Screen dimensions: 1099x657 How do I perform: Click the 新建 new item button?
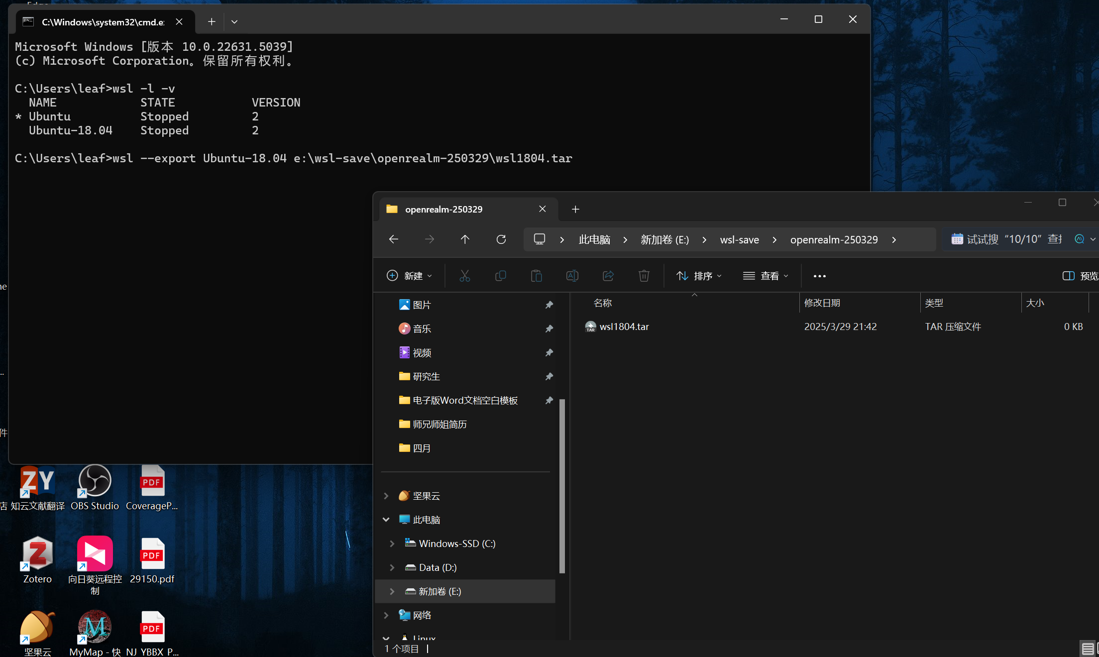409,276
